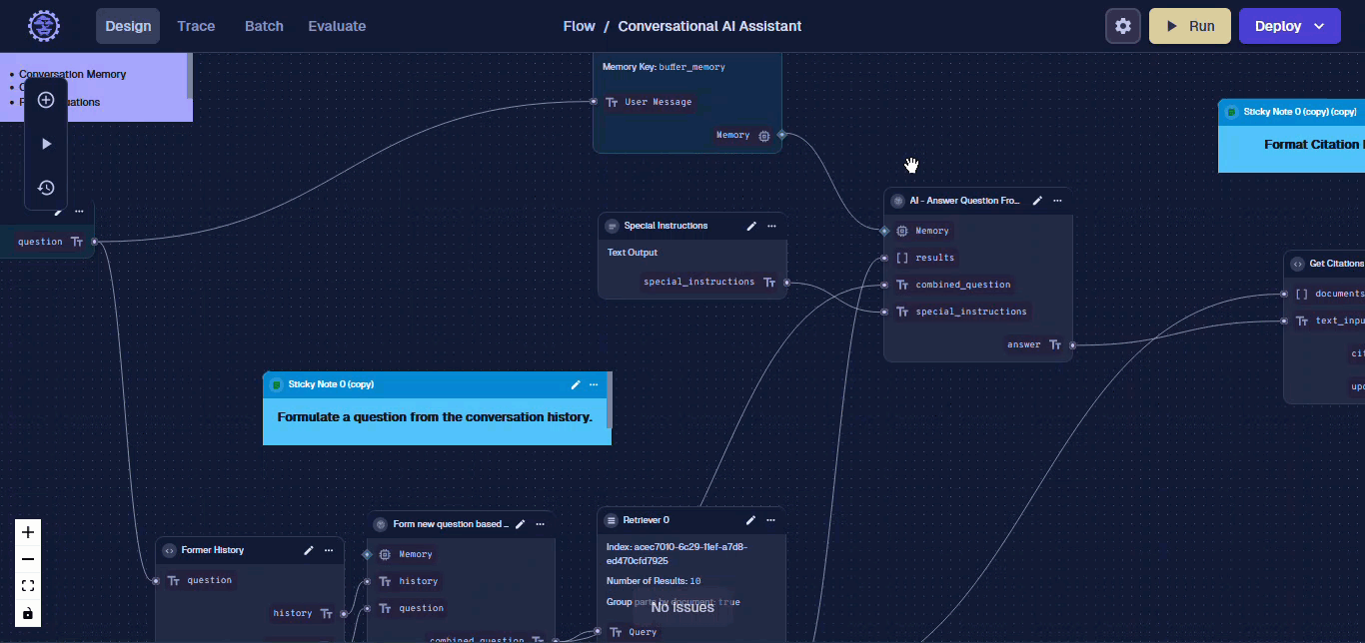Click the results input on AI node
The width and height of the screenshot is (1365, 643).
[884, 258]
